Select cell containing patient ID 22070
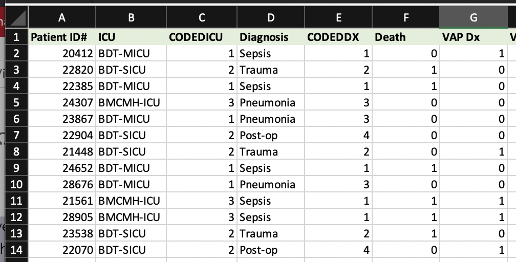Image resolution: width=516 pixels, height=262 pixels. click(62, 250)
